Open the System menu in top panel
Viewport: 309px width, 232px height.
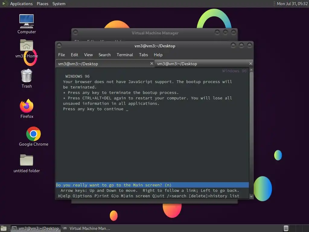(59, 4)
